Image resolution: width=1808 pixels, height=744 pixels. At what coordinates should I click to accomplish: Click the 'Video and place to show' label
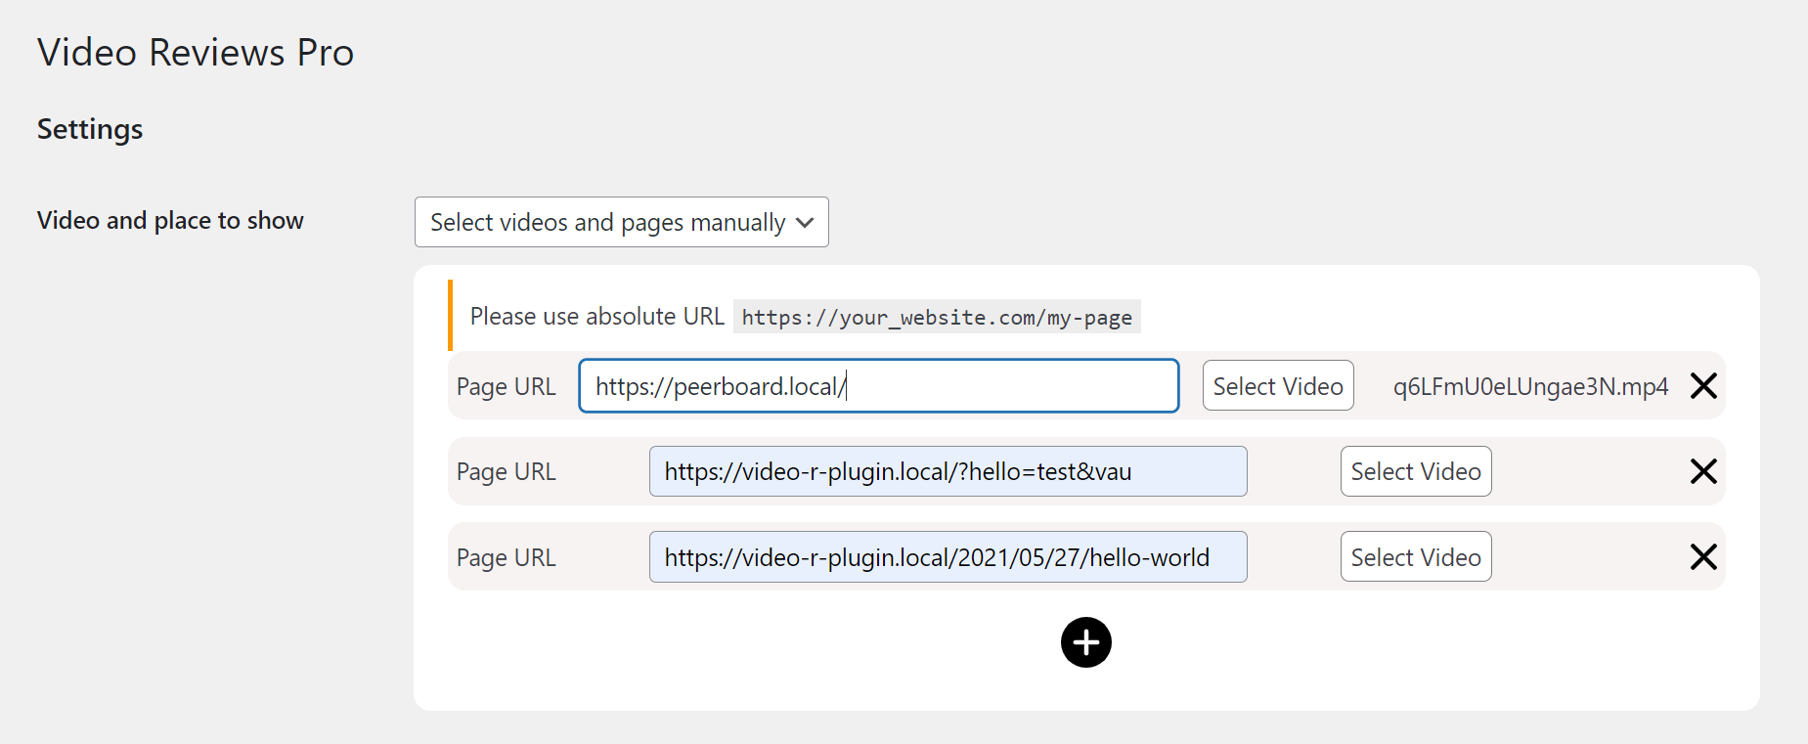click(x=170, y=221)
